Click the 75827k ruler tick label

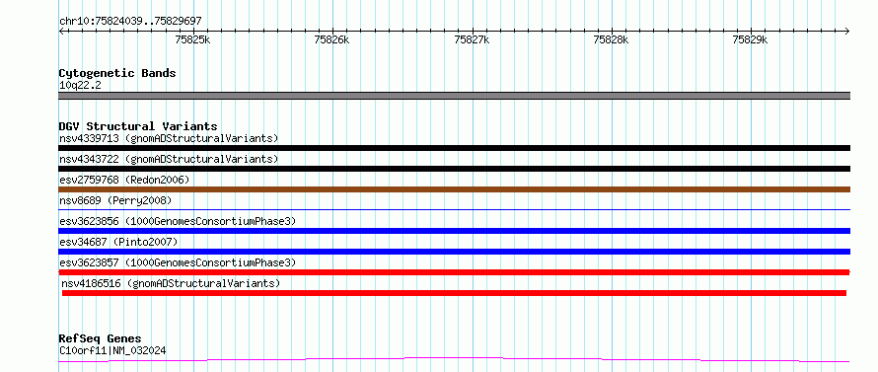coord(472,39)
